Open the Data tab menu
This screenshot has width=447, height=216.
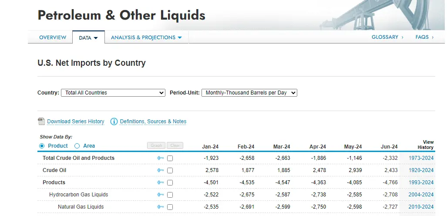click(x=88, y=38)
